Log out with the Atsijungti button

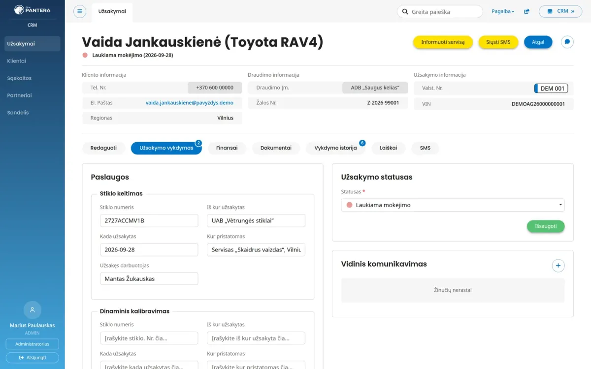tap(33, 358)
